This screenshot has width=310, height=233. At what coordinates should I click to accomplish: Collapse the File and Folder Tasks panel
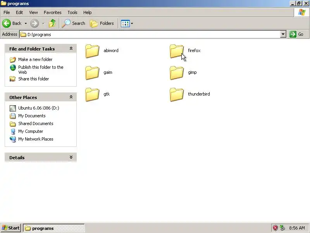[x=71, y=49]
